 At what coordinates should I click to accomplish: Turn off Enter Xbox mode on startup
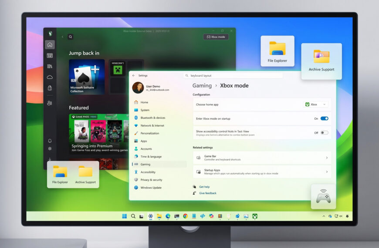pos(325,119)
